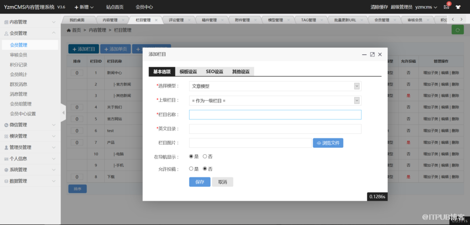Click 数据管理 sidebar menu icon

(x=6, y=181)
